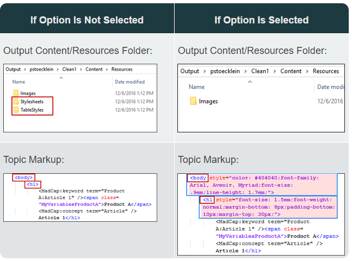
Task: Click Content breadcrumb in left explorer
Action: click(94, 69)
